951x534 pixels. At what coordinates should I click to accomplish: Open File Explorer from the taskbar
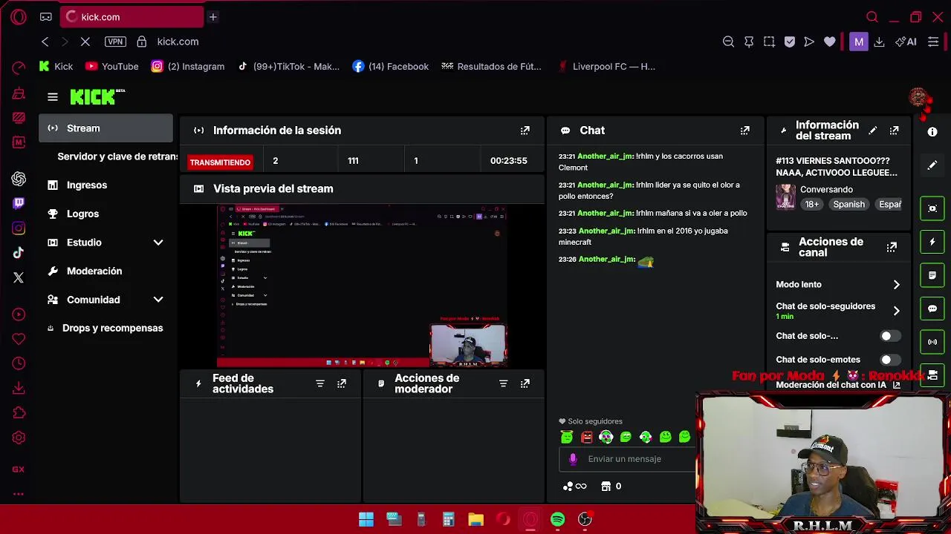tap(475, 520)
